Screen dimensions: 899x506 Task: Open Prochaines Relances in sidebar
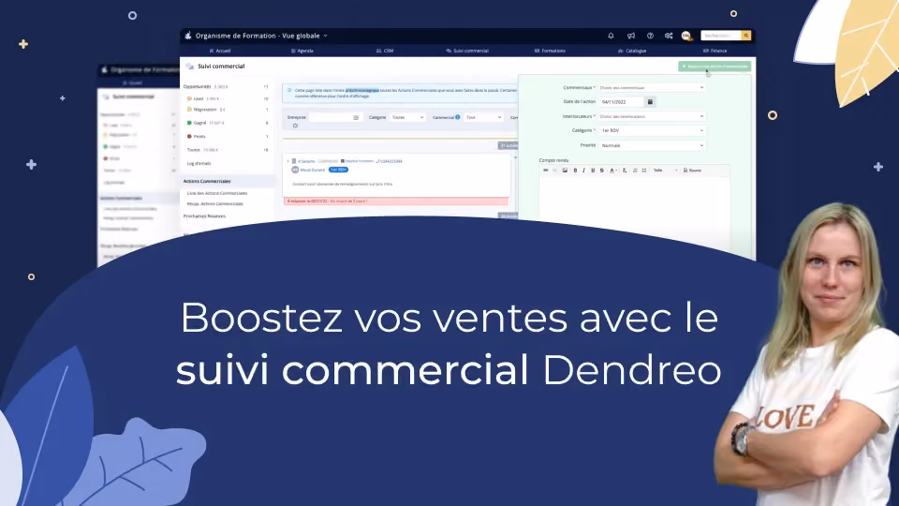coord(205,216)
